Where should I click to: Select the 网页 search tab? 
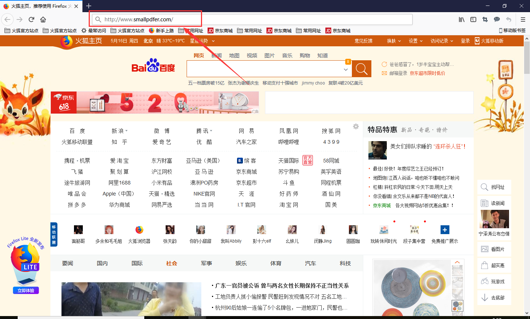pyautogui.click(x=199, y=55)
